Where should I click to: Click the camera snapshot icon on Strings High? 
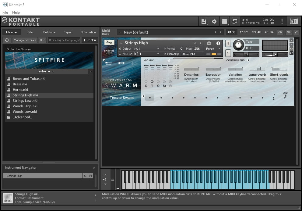click(x=208, y=43)
